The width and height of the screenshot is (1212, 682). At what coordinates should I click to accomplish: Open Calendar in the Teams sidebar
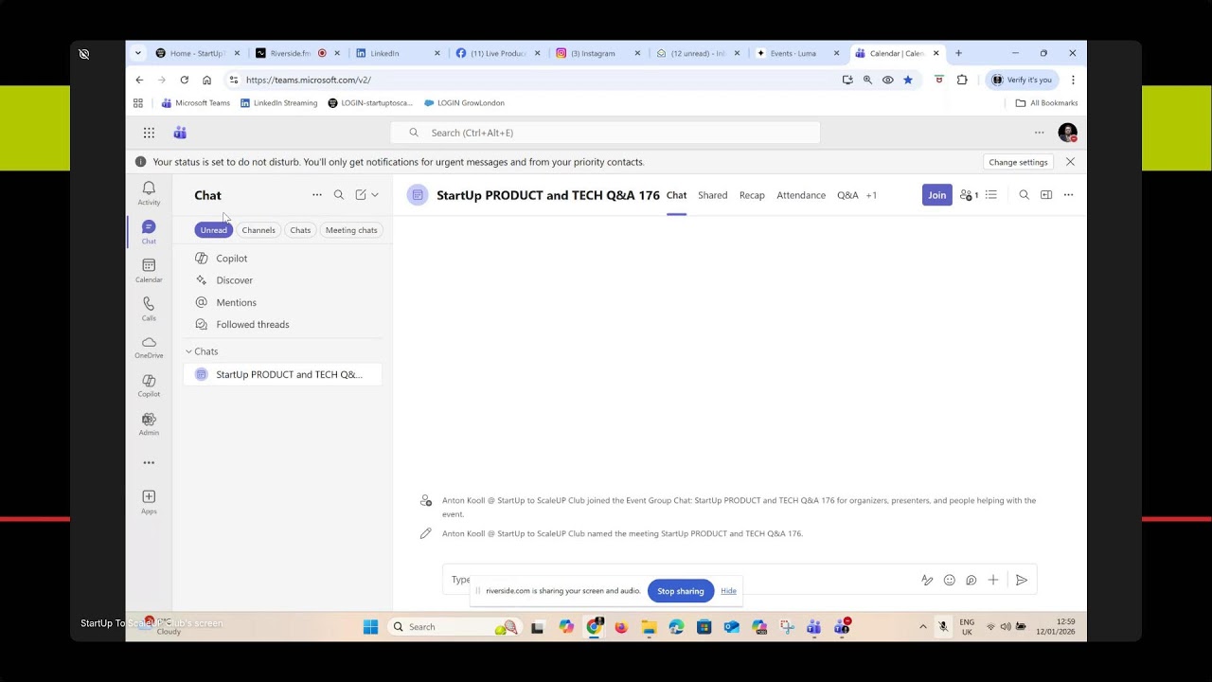pos(149,270)
